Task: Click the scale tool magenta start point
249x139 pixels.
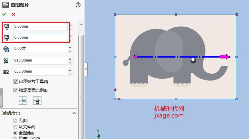Action: pos(135,57)
